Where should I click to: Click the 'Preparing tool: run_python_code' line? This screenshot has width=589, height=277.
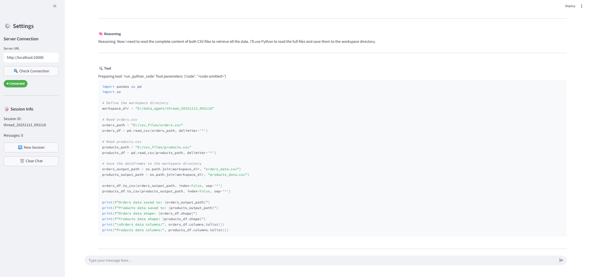tap(162, 76)
